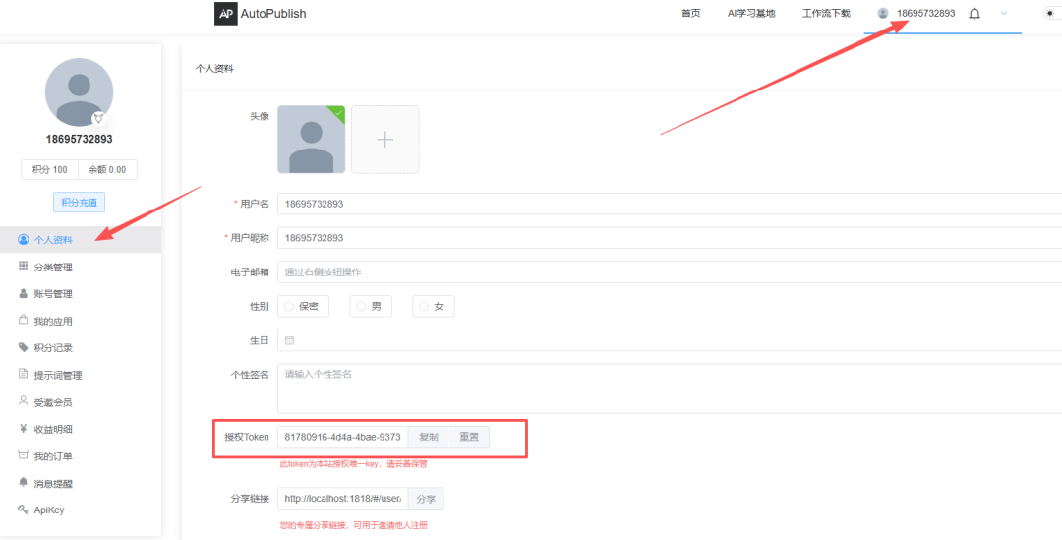The width and height of the screenshot is (1062, 540).
Task: Select the 保密 gender radio option
Action: tap(303, 306)
